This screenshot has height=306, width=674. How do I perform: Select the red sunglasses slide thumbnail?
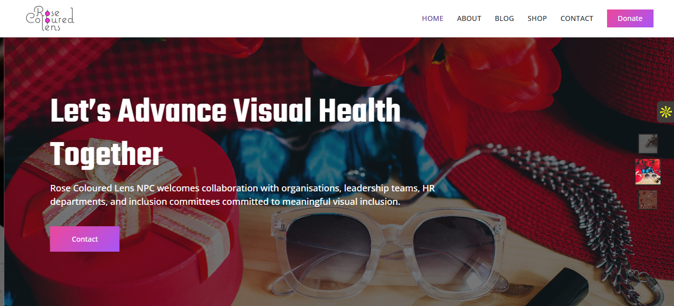(648, 172)
